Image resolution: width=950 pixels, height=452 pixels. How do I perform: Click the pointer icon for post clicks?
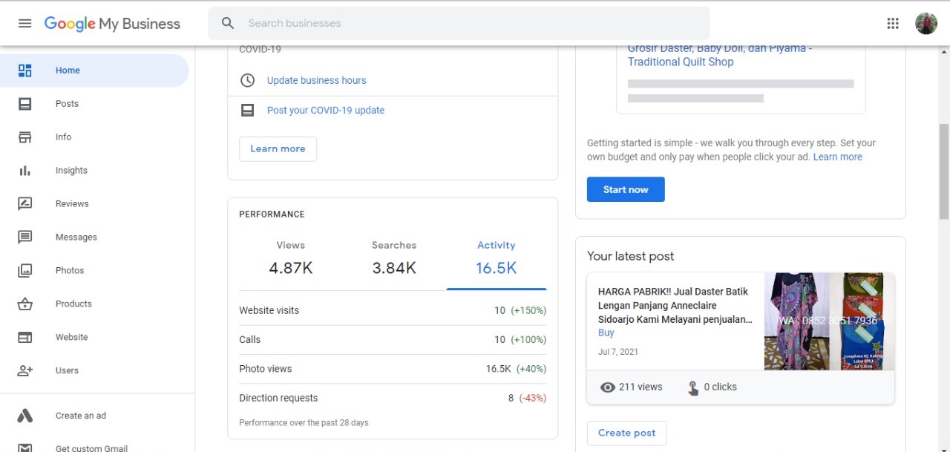(x=693, y=387)
